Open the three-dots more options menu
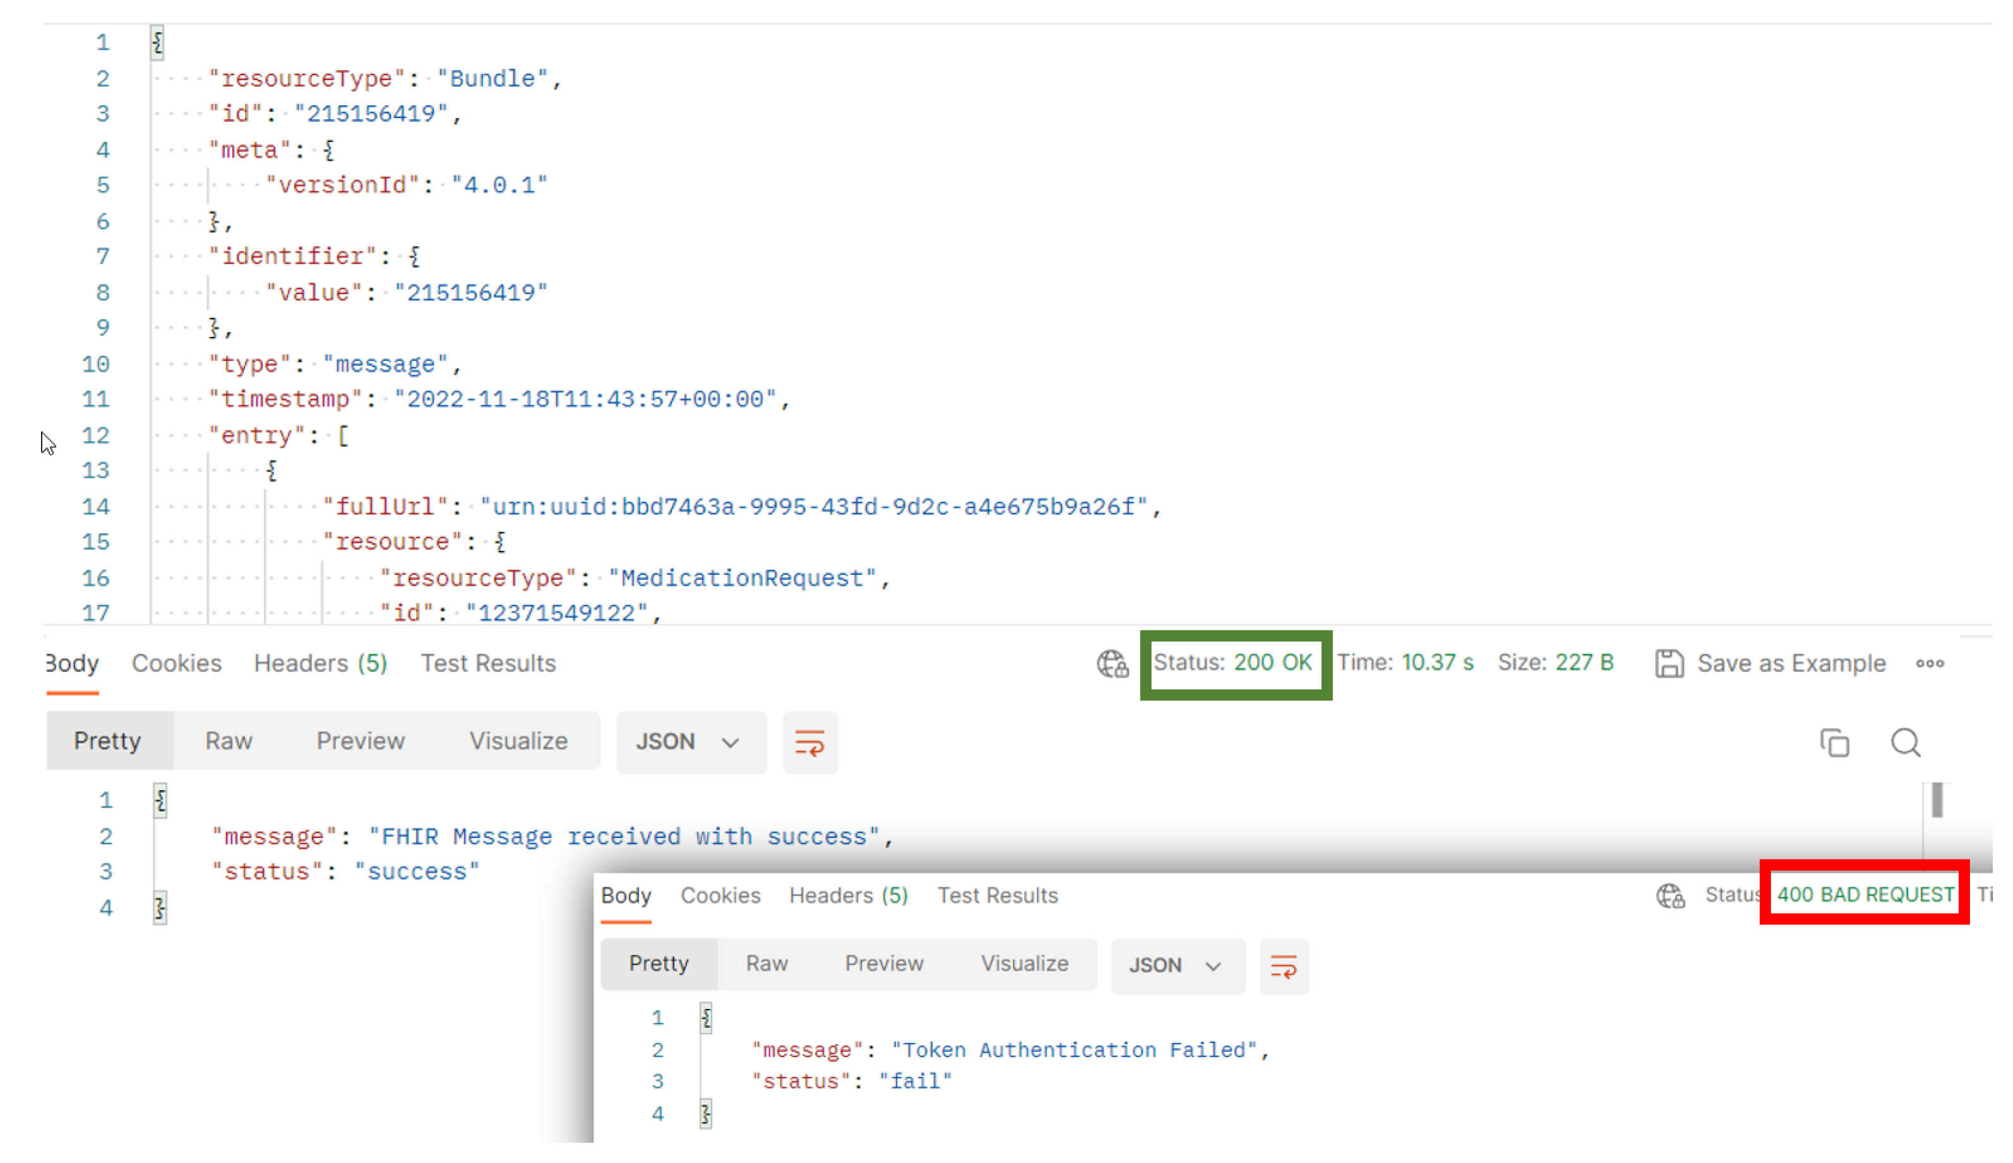The width and height of the screenshot is (2013, 1163). [x=1929, y=663]
